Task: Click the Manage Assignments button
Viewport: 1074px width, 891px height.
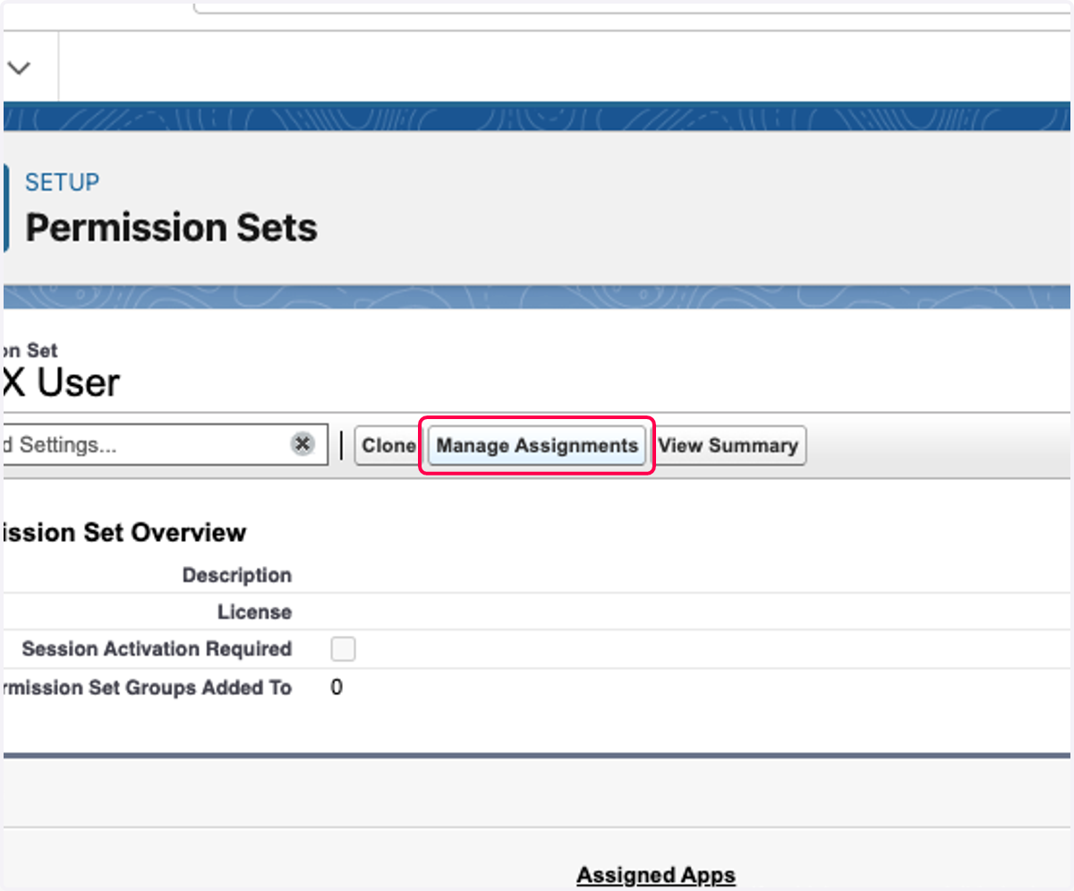Action: 537,446
